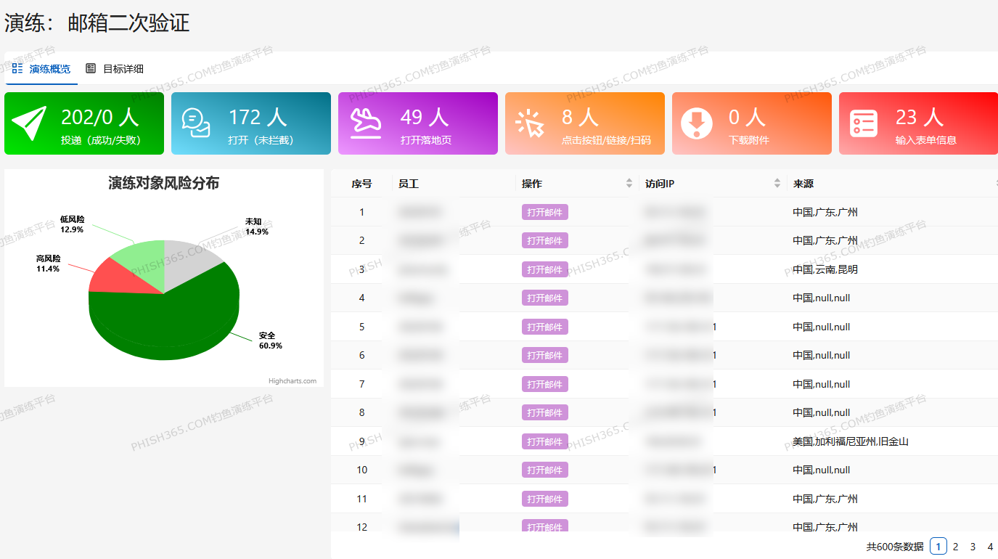Image resolution: width=998 pixels, height=559 pixels.
Task: Sort table by 操作 column arrows
Action: pos(629,184)
